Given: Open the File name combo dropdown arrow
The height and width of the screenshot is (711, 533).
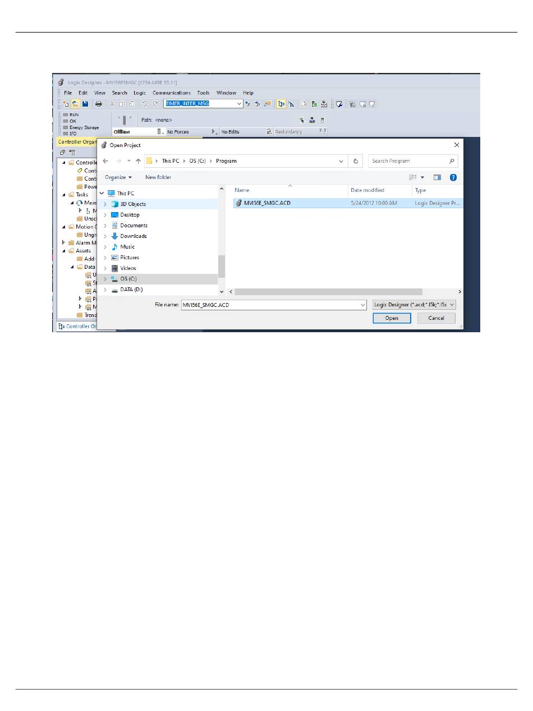Looking at the screenshot, I should [363, 305].
